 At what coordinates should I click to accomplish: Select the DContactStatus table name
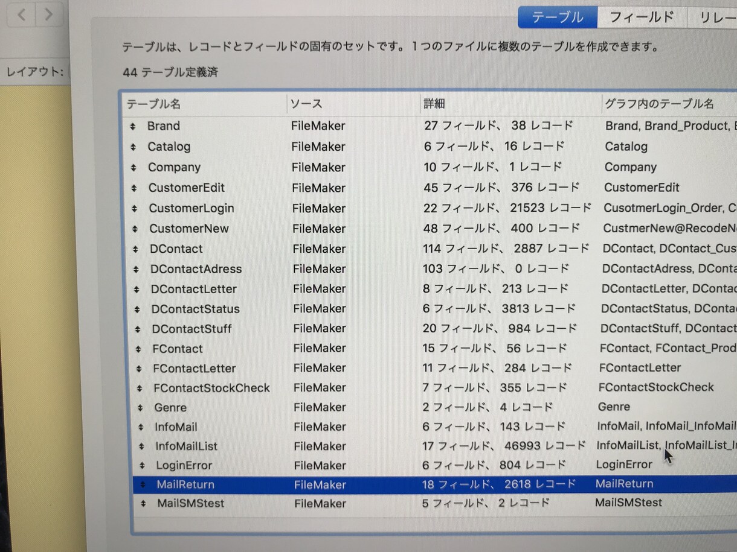196,309
